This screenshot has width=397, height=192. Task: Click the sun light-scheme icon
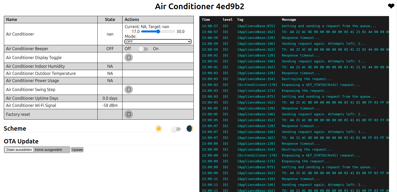pyautogui.click(x=159, y=129)
